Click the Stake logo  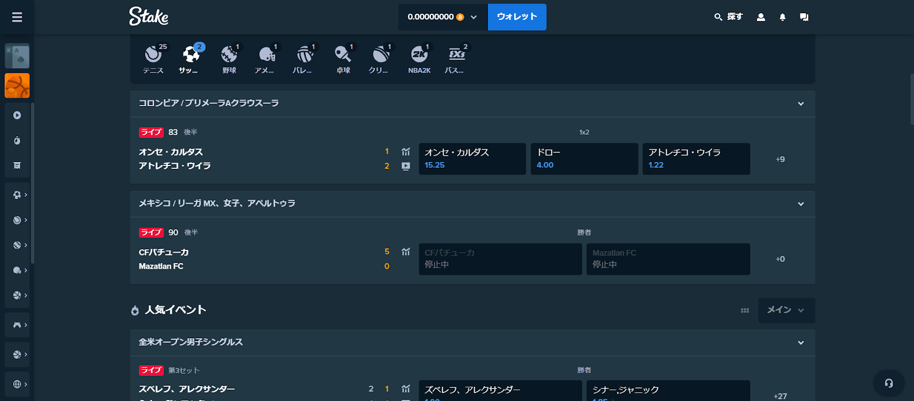click(x=149, y=17)
